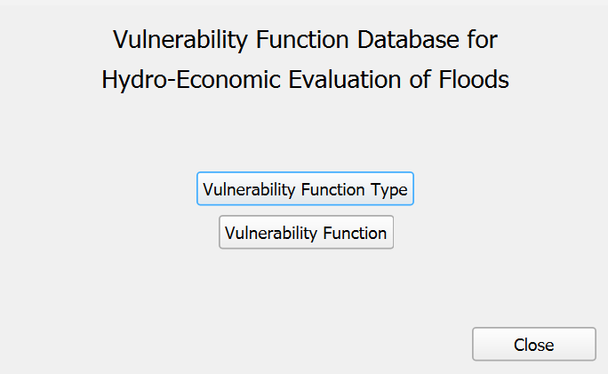Launch the Vulnerability Function window
Image resolution: width=608 pixels, height=374 pixels.
[x=306, y=233]
